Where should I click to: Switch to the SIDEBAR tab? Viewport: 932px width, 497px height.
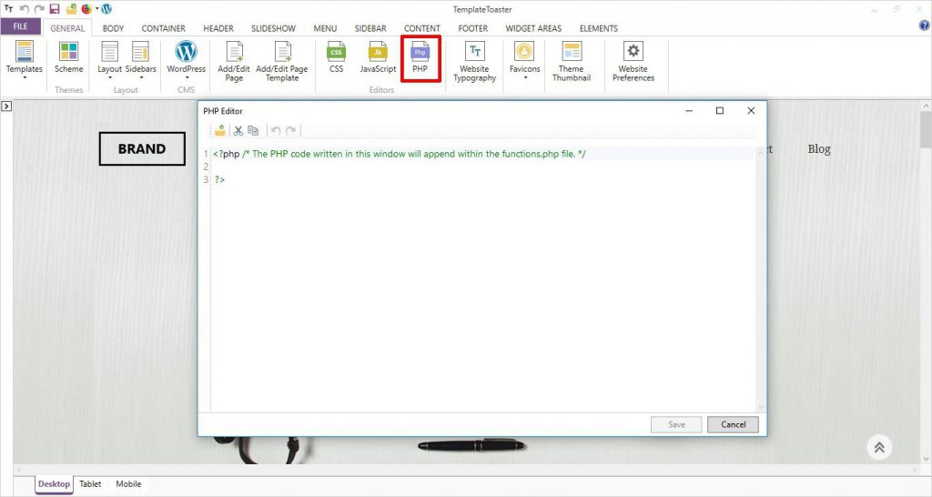(370, 28)
